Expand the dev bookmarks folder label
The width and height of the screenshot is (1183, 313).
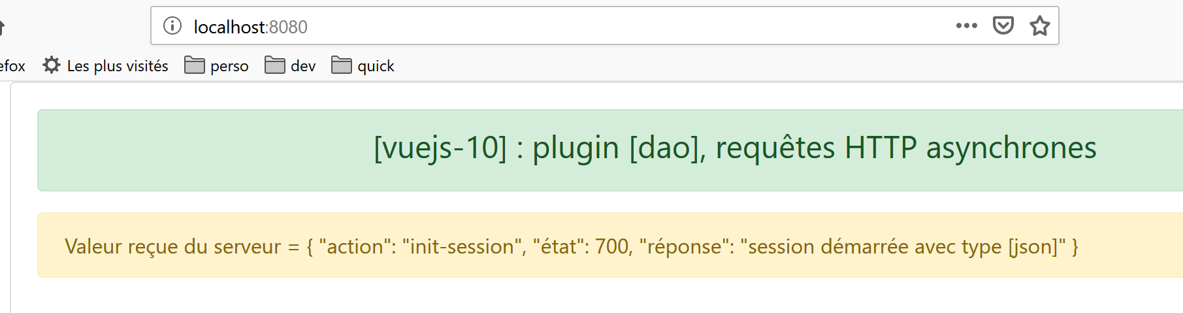[x=303, y=66]
